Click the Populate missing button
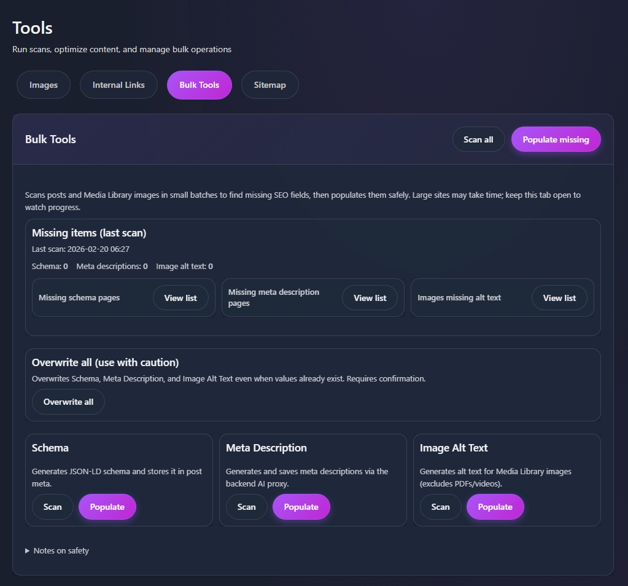The image size is (628, 586). coord(556,139)
